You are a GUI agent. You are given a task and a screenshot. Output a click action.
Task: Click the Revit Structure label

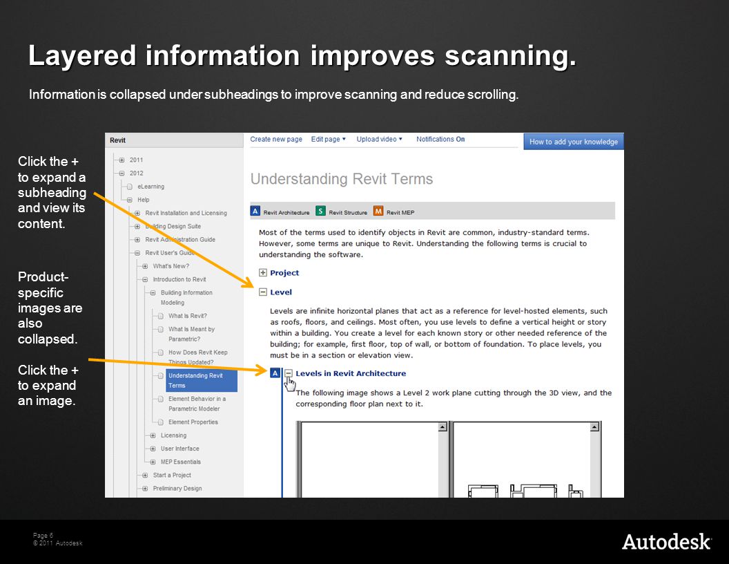pos(348,213)
